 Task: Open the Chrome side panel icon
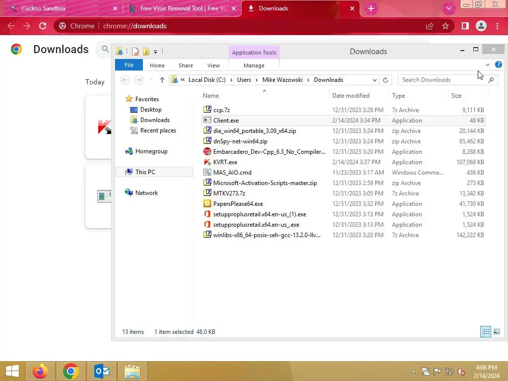tap(465, 26)
